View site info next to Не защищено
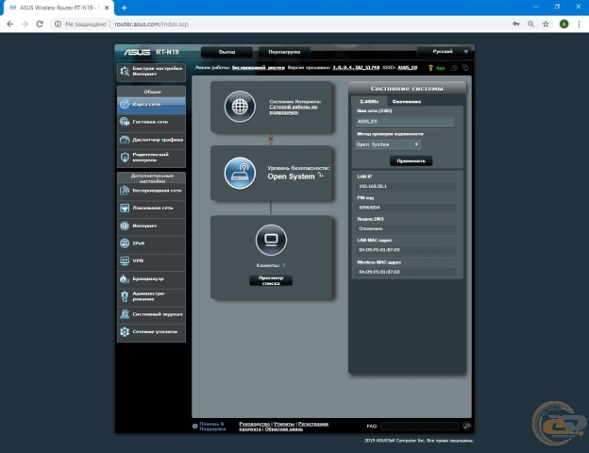Viewport: 589px width, 453px height. tap(58, 24)
